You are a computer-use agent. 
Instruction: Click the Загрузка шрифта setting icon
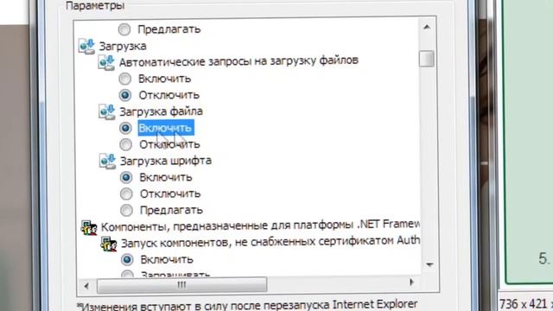(107, 162)
